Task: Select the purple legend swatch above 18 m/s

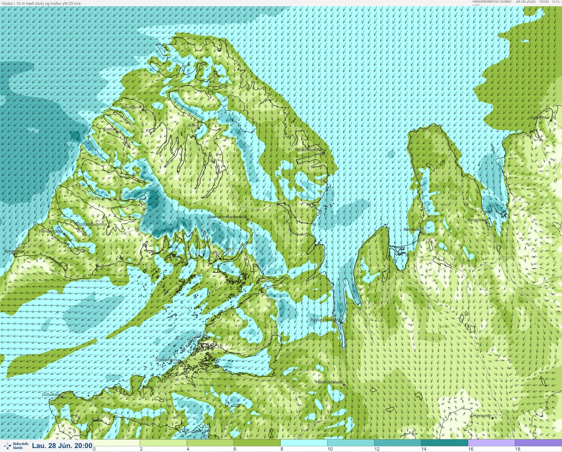Action: (538, 443)
